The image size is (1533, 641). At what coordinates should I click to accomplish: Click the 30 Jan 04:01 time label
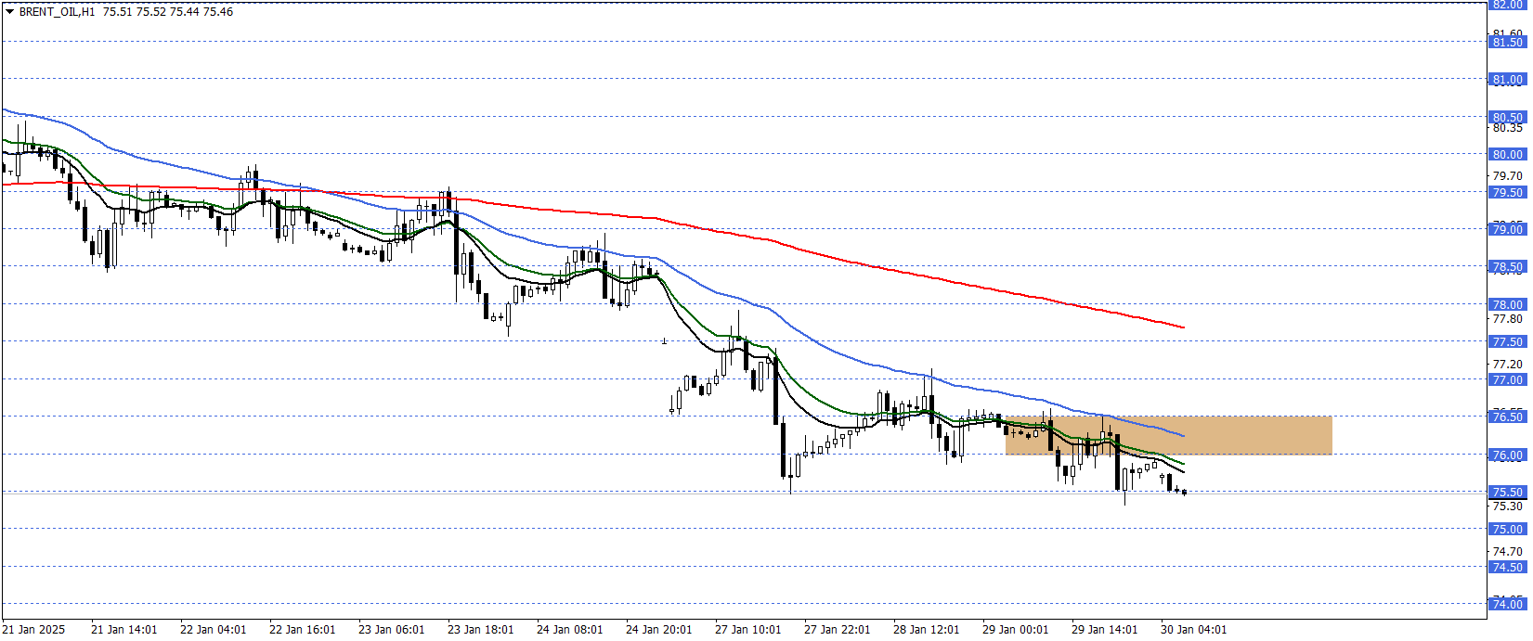(1194, 630)
